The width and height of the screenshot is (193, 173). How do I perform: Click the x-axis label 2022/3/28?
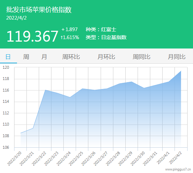pos(113,159)
